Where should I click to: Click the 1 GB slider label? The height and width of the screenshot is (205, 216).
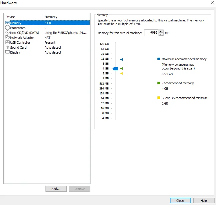106,78
